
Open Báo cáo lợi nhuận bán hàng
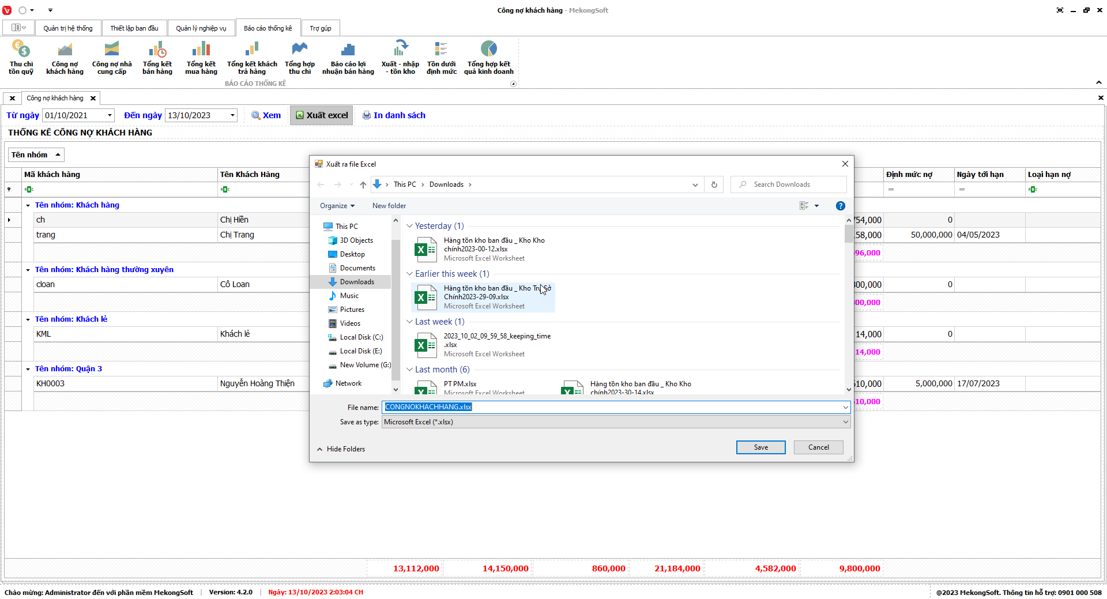point(348,58)
